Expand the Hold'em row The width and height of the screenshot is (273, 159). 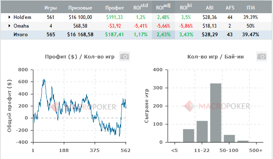(9, 17)
